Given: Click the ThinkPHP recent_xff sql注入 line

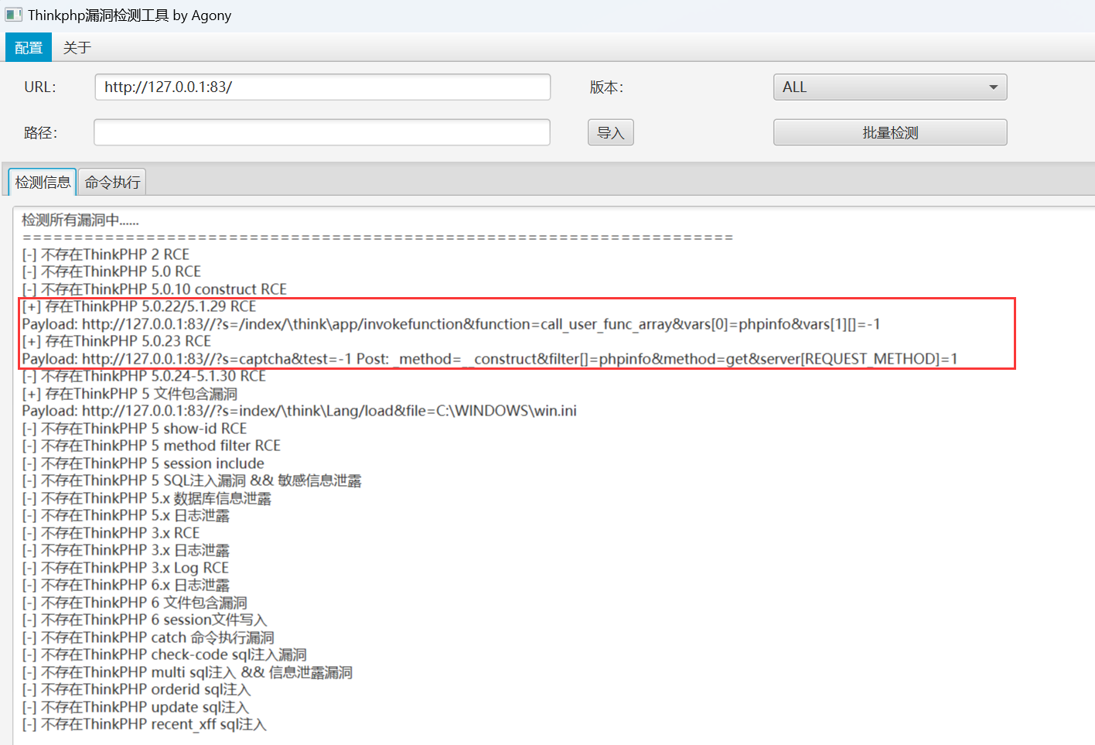Looking at the screenshot, I should tap(145, 724).
